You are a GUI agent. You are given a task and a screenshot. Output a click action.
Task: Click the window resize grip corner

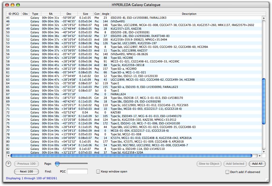[x=267, y=180]
